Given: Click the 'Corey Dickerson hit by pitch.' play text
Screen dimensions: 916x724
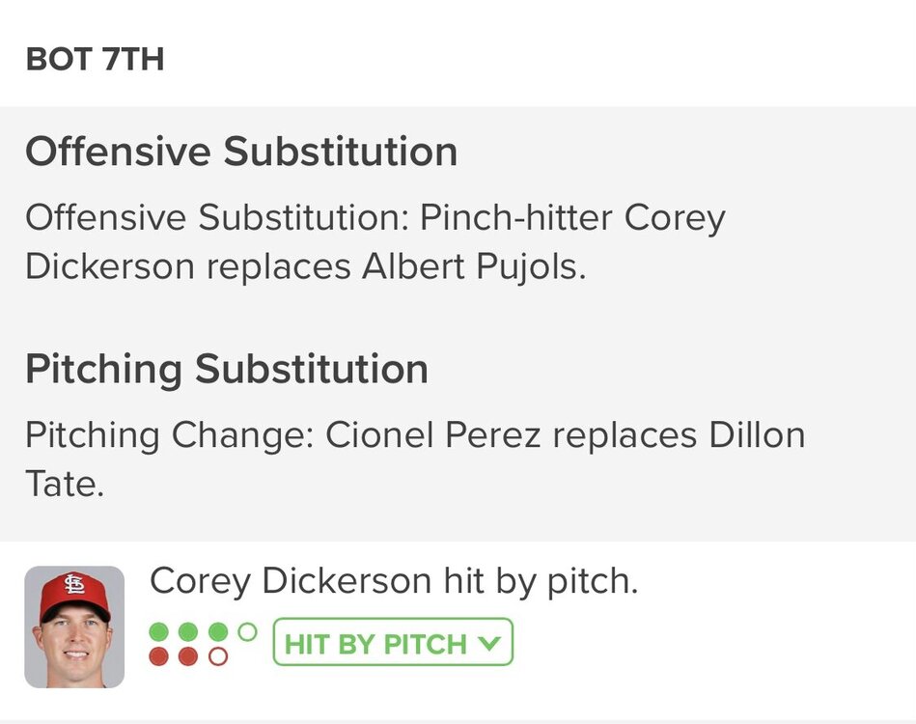Looking at the screenshot, I should click(x=394, y=581).
